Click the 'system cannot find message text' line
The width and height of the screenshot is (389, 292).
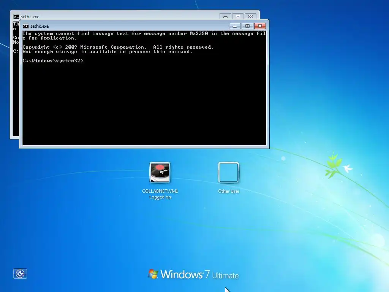[144, 36]
